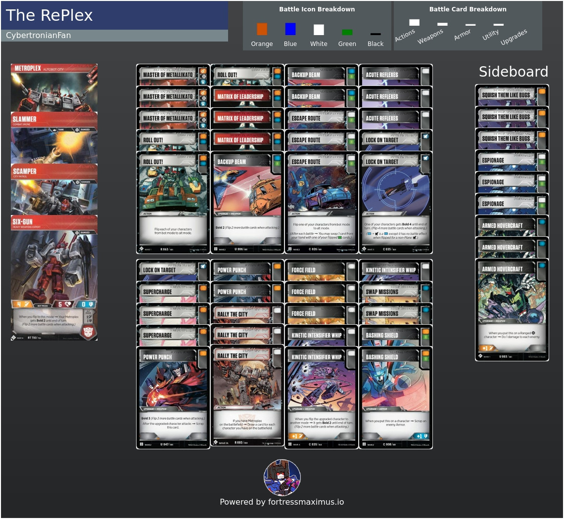
Task: Select the white battle icon swatch
Action: tap(319, 30)
